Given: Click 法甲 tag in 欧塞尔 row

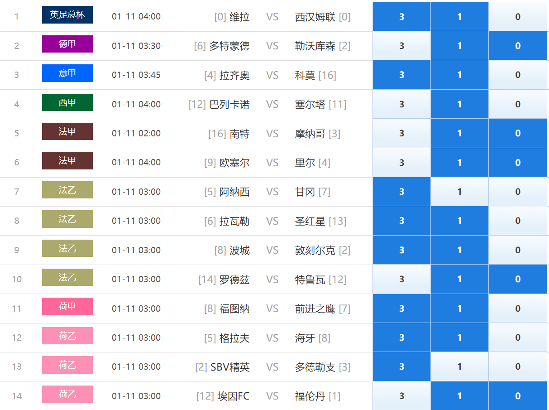Looking at the screenshot, I should [67, 160].
